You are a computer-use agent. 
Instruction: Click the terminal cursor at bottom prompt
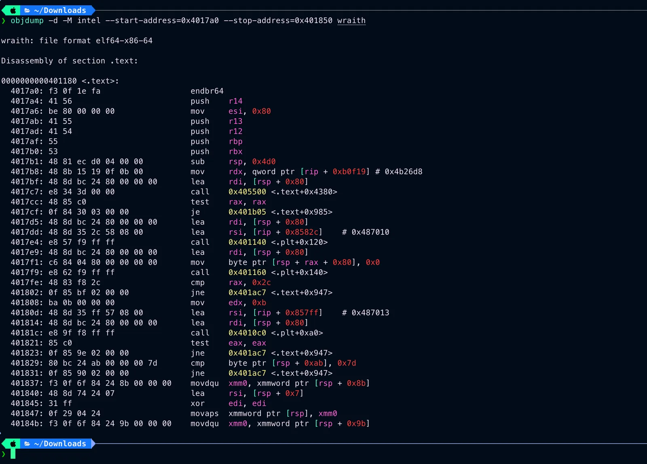[x=13, y=454]
